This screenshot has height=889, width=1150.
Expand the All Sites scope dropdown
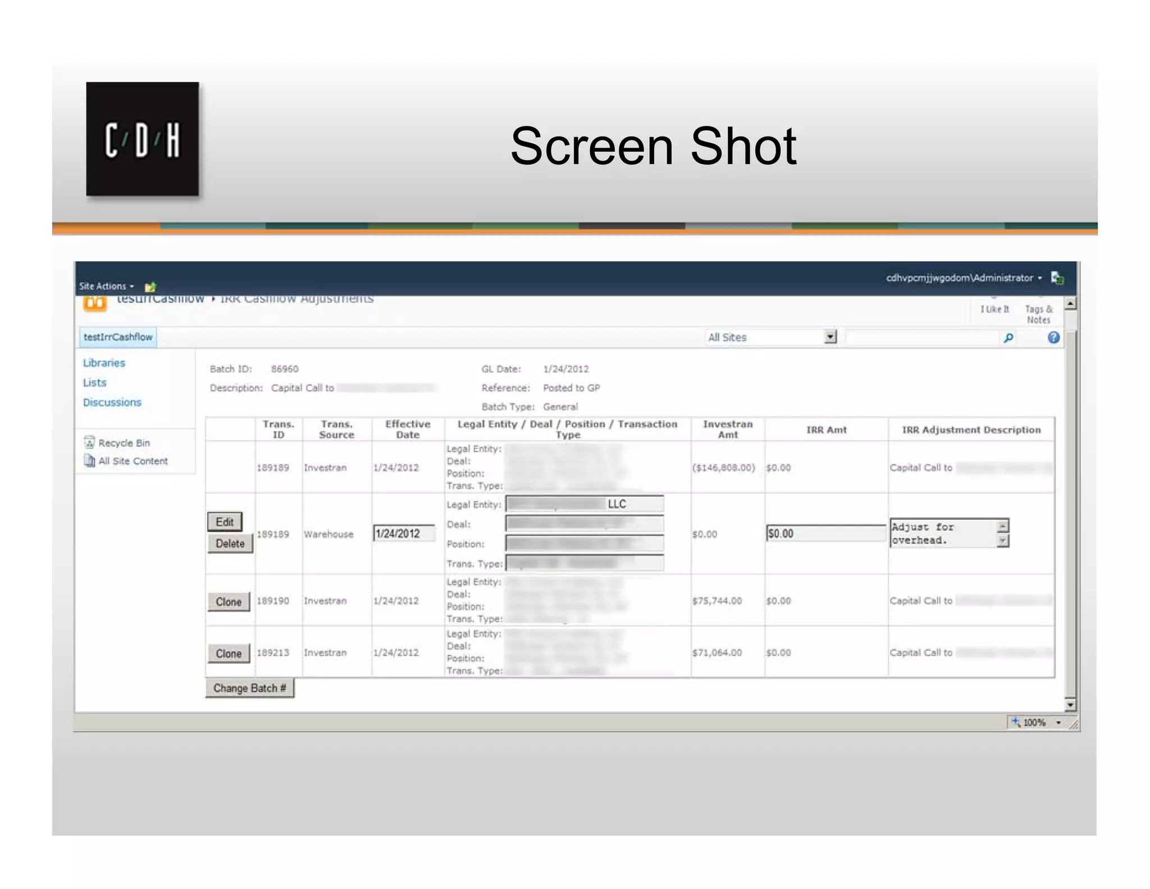click(x=830, y=337)
